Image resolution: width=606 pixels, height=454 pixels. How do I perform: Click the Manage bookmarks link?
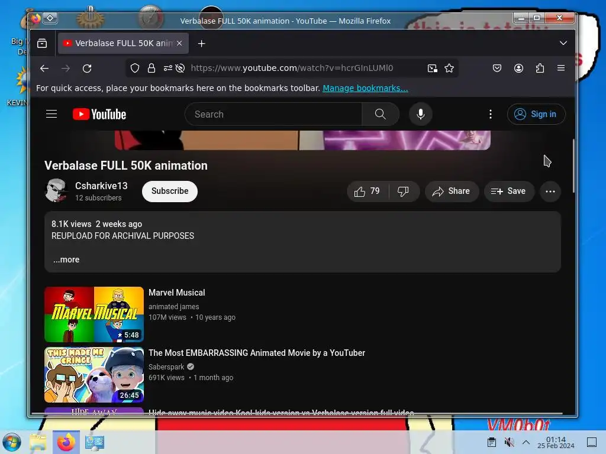point(365,88)
